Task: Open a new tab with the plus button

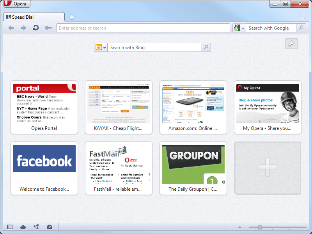Action: 72,17
